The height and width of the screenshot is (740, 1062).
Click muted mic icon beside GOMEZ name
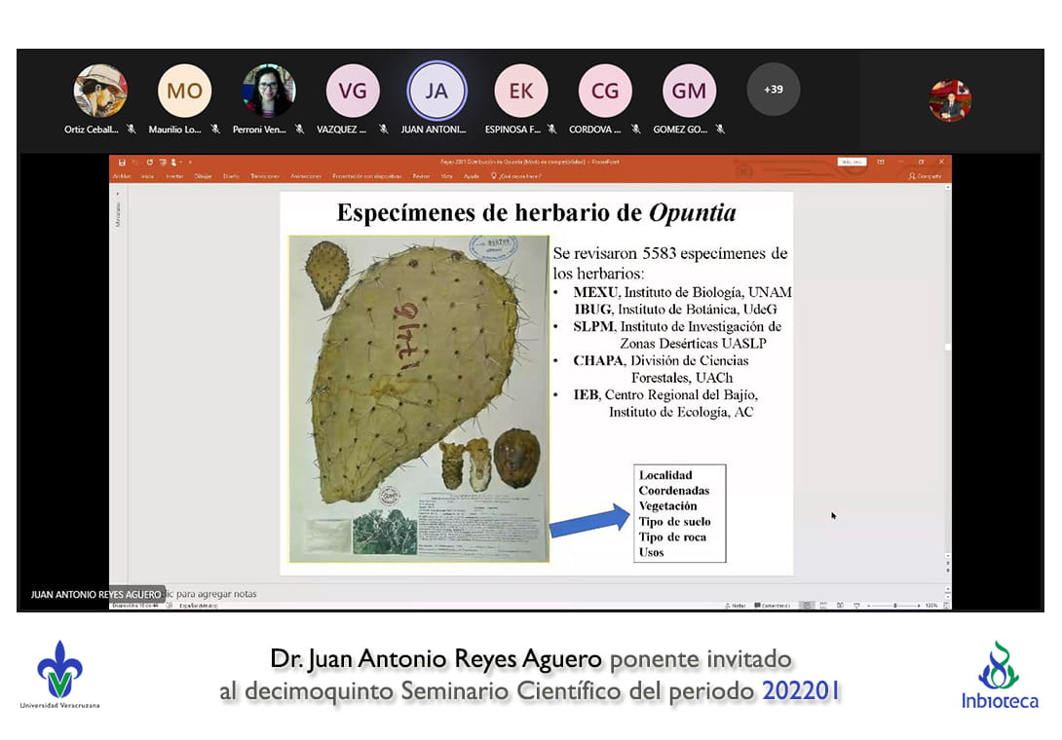720,129
